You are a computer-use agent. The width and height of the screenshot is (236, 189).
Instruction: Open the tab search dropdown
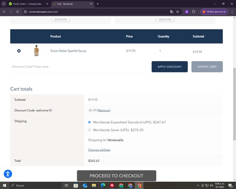coord(4,4)
